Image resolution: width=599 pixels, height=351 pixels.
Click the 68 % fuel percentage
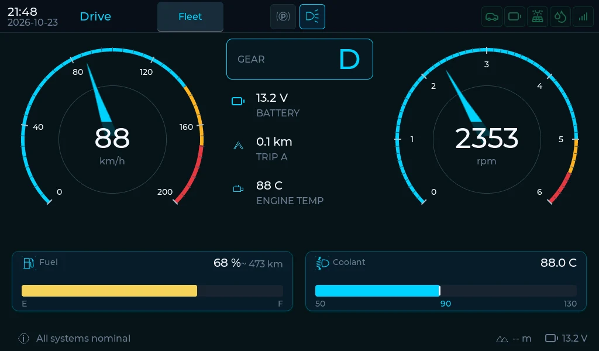(227, 263)
